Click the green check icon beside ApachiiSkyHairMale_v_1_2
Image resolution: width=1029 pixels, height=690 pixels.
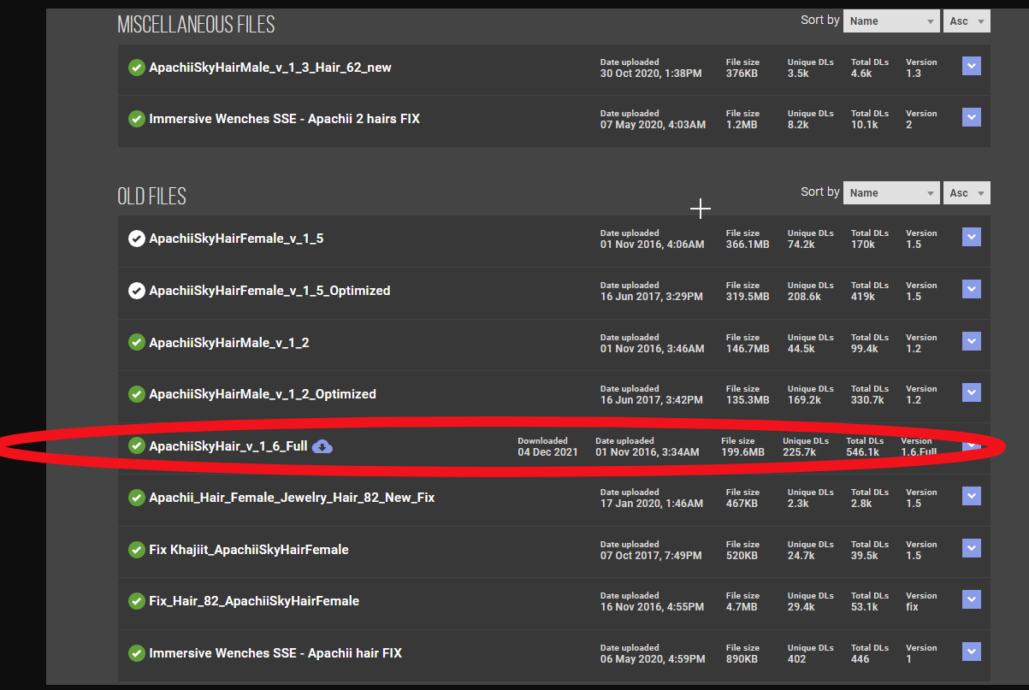pos(136,342)
